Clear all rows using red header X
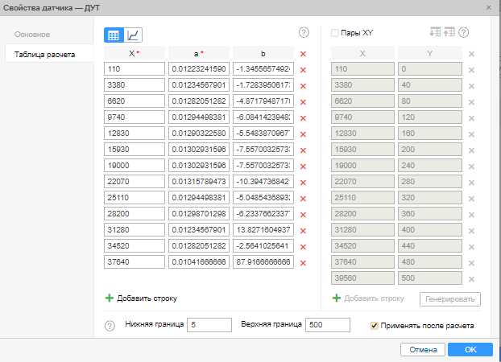Screen dimensions: 501x362 [304, 54]
